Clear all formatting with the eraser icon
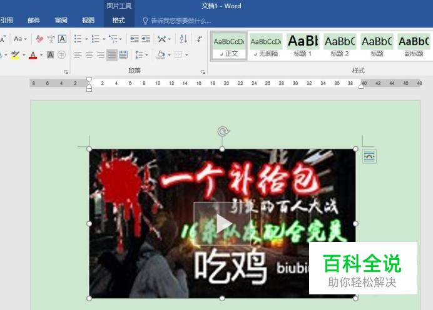433x310 pixels. tap(39, 39)
